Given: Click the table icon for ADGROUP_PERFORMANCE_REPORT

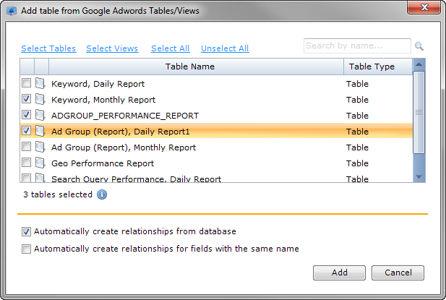Looking at the screenshot, I should (40, 115).
